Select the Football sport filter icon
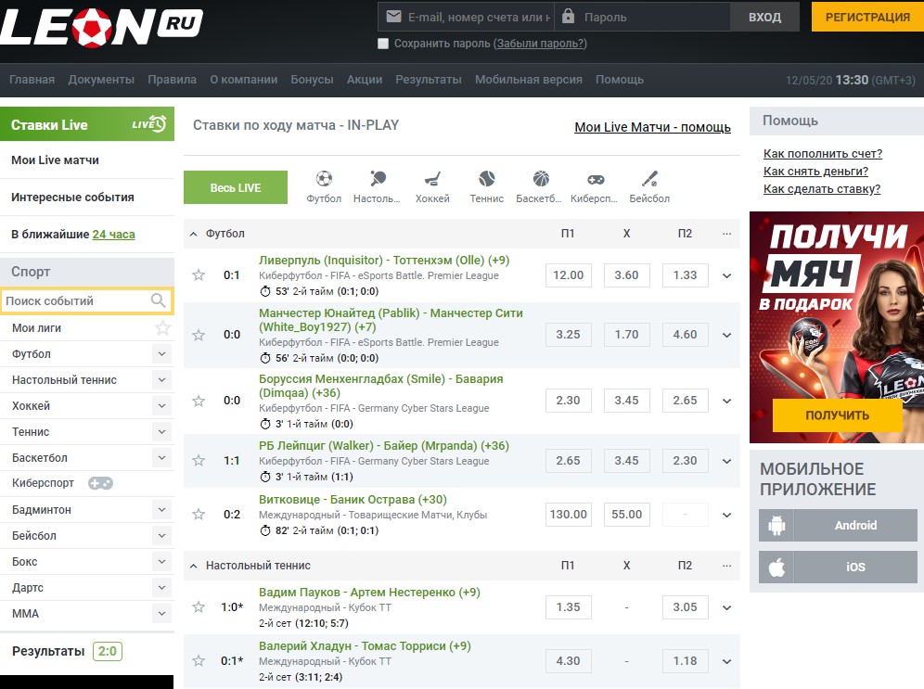The height and width of the screenshot is (689, 924). [x=324, y=179]
